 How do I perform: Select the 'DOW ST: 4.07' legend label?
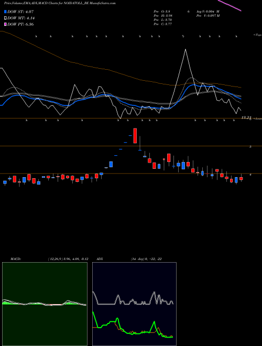click(20, 12)
